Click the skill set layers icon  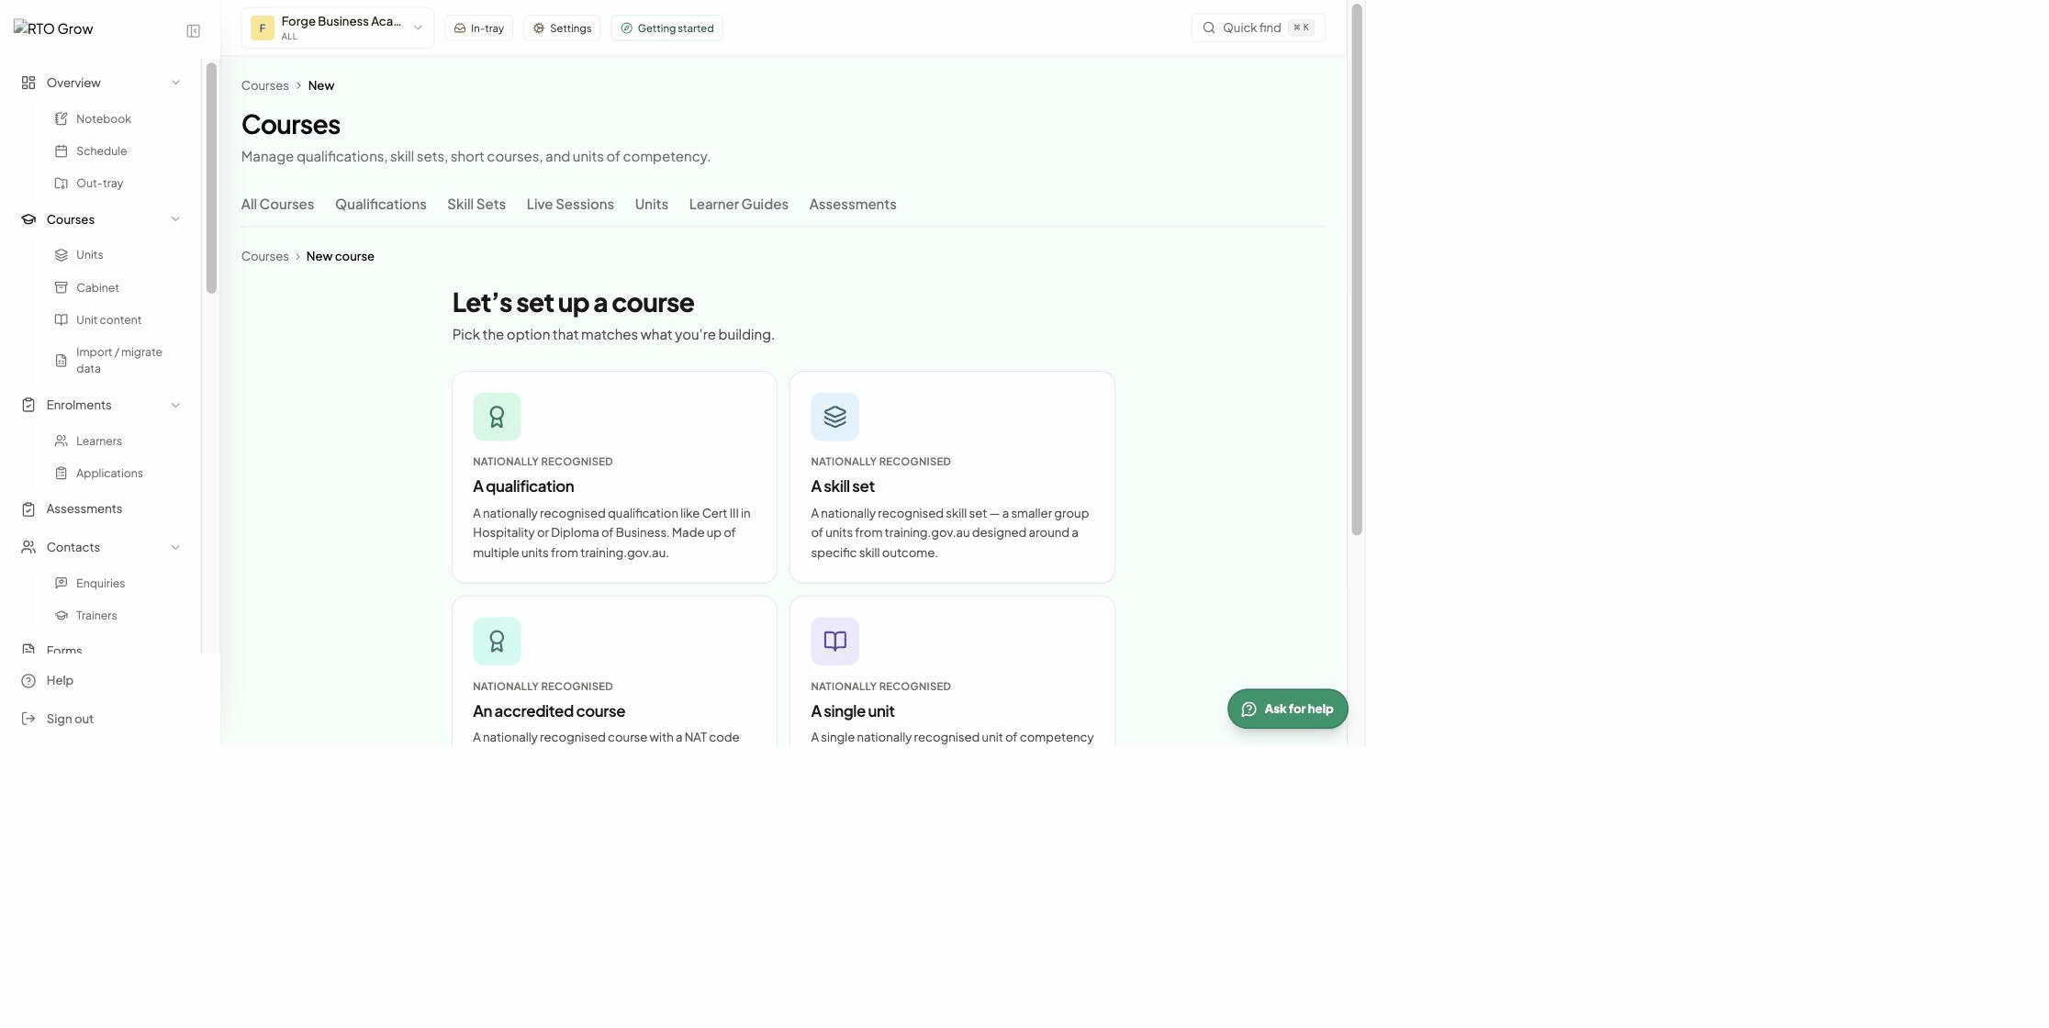click(x=834, y=417)
